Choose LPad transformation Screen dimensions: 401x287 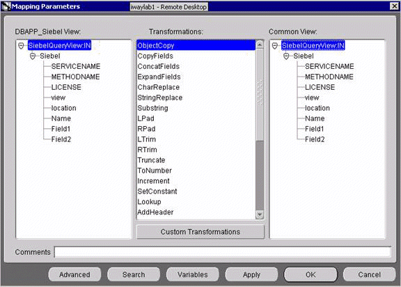coord(196,118)
